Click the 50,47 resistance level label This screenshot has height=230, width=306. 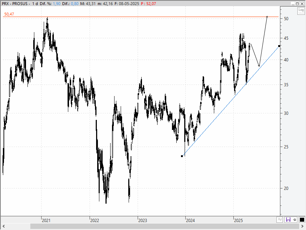point(9,14)
